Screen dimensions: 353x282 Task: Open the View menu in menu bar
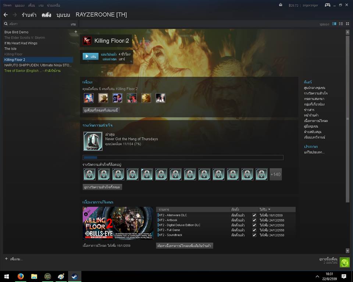tap(20, 5)
